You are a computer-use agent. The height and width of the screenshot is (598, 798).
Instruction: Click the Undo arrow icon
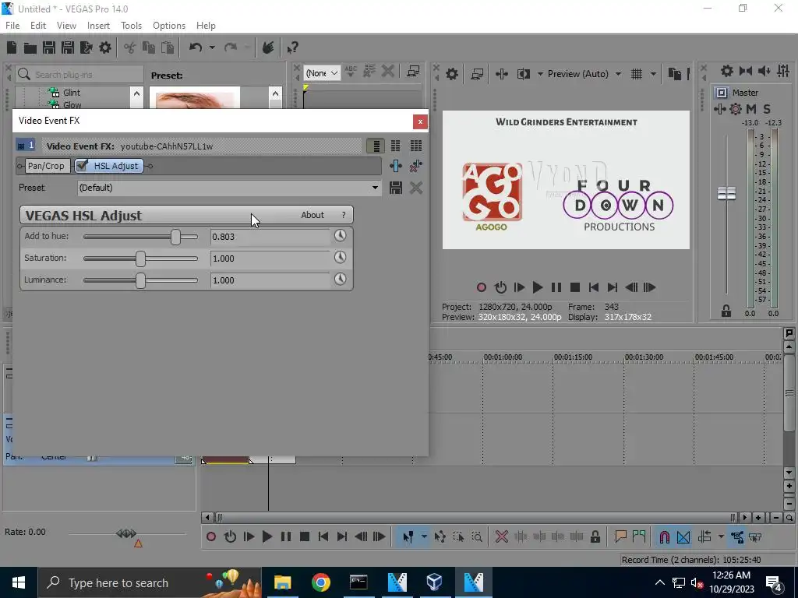point(196,47)
